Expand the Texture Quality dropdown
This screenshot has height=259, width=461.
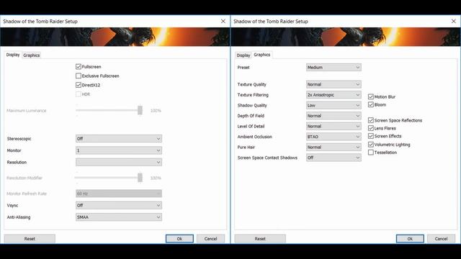[334, 84]
